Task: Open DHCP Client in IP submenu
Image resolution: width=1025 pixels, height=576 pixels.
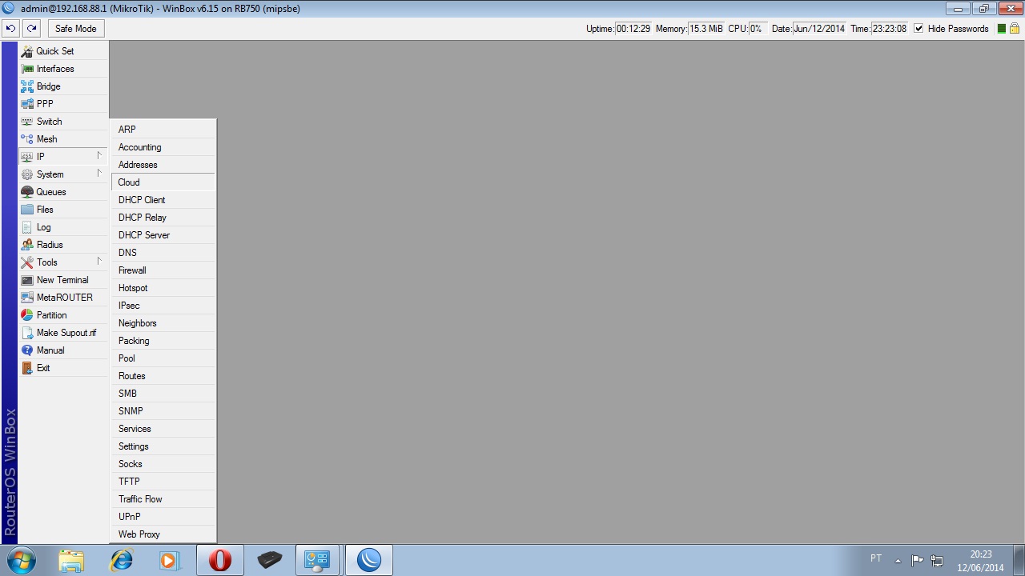Action: pos(163,200)
